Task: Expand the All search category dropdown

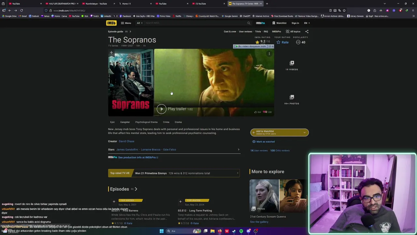Action: coord(139,23)
